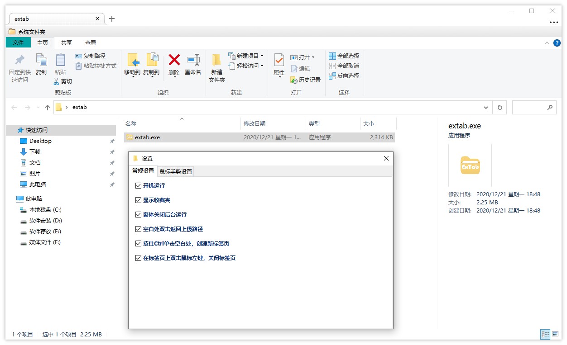Click the 新建文件夹 icon
Image resolution: width=567 pixels, height=345 pixels.
tap(217, 60)
